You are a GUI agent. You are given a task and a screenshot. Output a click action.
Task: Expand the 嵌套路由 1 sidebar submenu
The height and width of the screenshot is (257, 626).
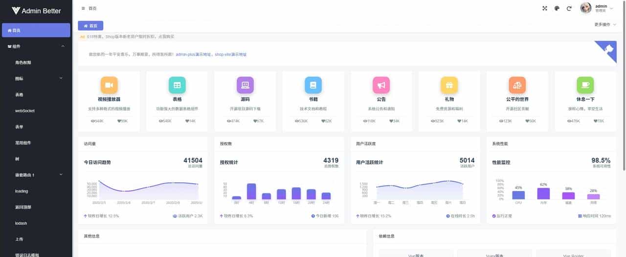(x=36, y=175)
